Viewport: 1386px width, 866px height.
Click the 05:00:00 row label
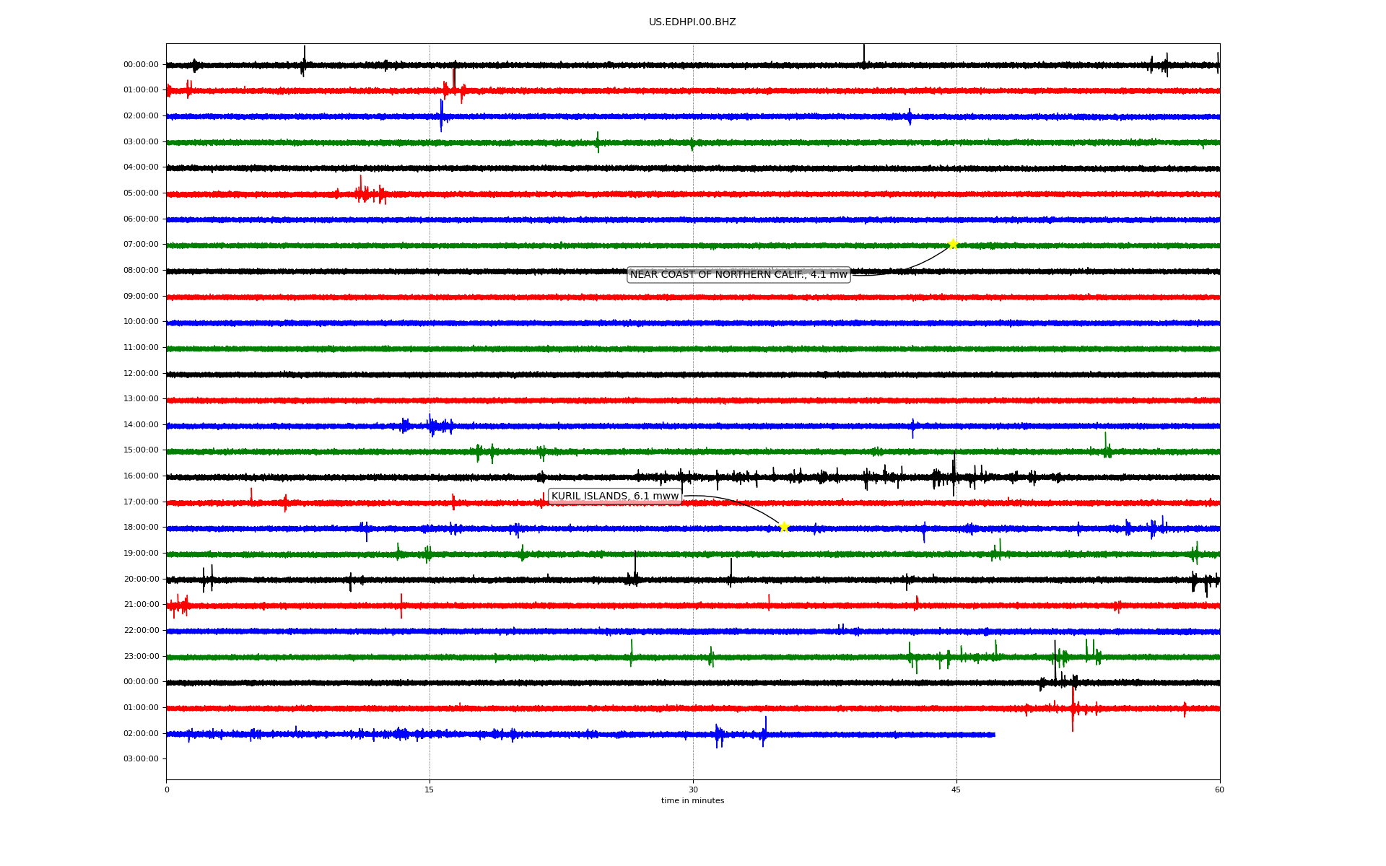point(141,193)
